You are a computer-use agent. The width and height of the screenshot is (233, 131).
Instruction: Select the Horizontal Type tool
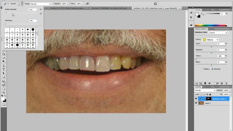coord(4,70)
